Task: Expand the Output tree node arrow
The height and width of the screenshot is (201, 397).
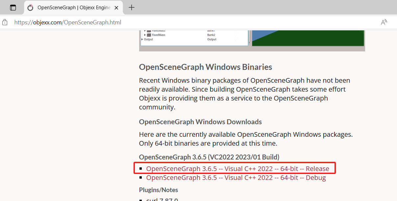Action: [x=142, y=39]
